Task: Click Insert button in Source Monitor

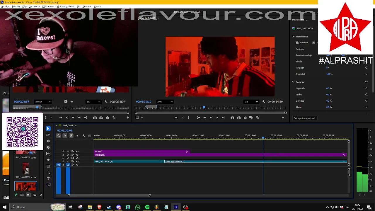Action: point(95,118)
